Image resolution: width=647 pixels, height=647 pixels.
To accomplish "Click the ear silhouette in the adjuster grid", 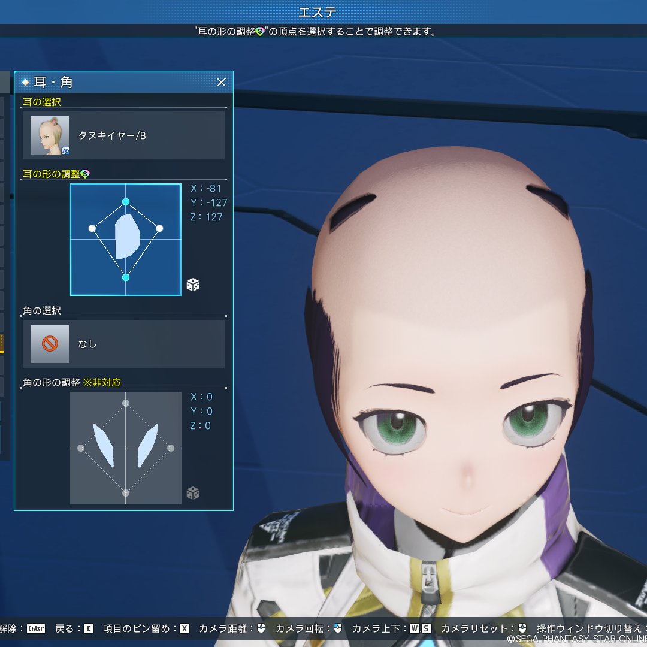I will (x=127, y=237).
